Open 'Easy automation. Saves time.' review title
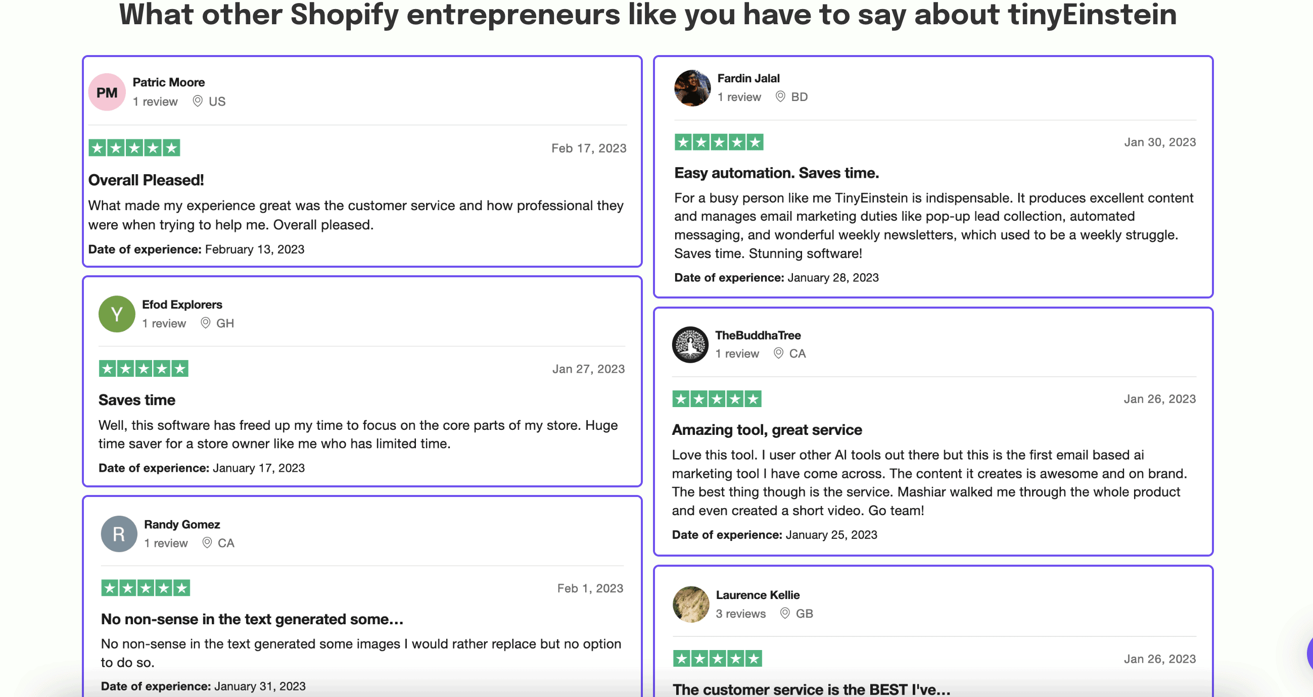This screenshot has height=697, width=1313. pyautogui.click(x=776, y=173)
